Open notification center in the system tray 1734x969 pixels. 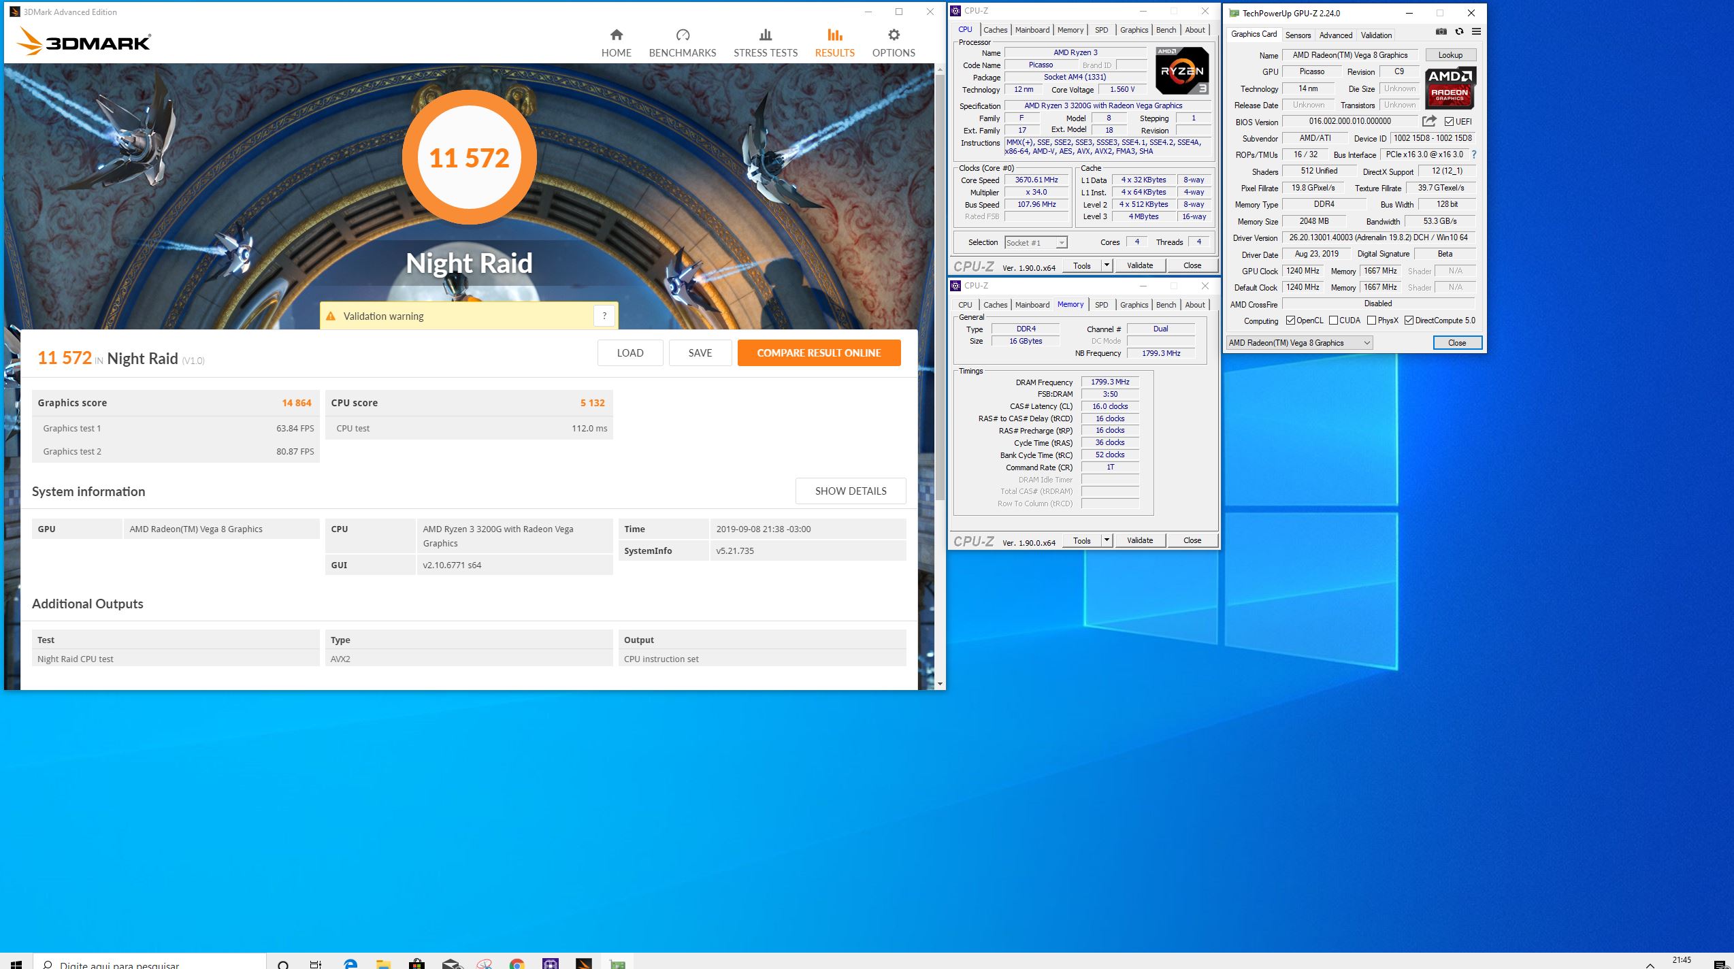click(x=1720, y=964)
